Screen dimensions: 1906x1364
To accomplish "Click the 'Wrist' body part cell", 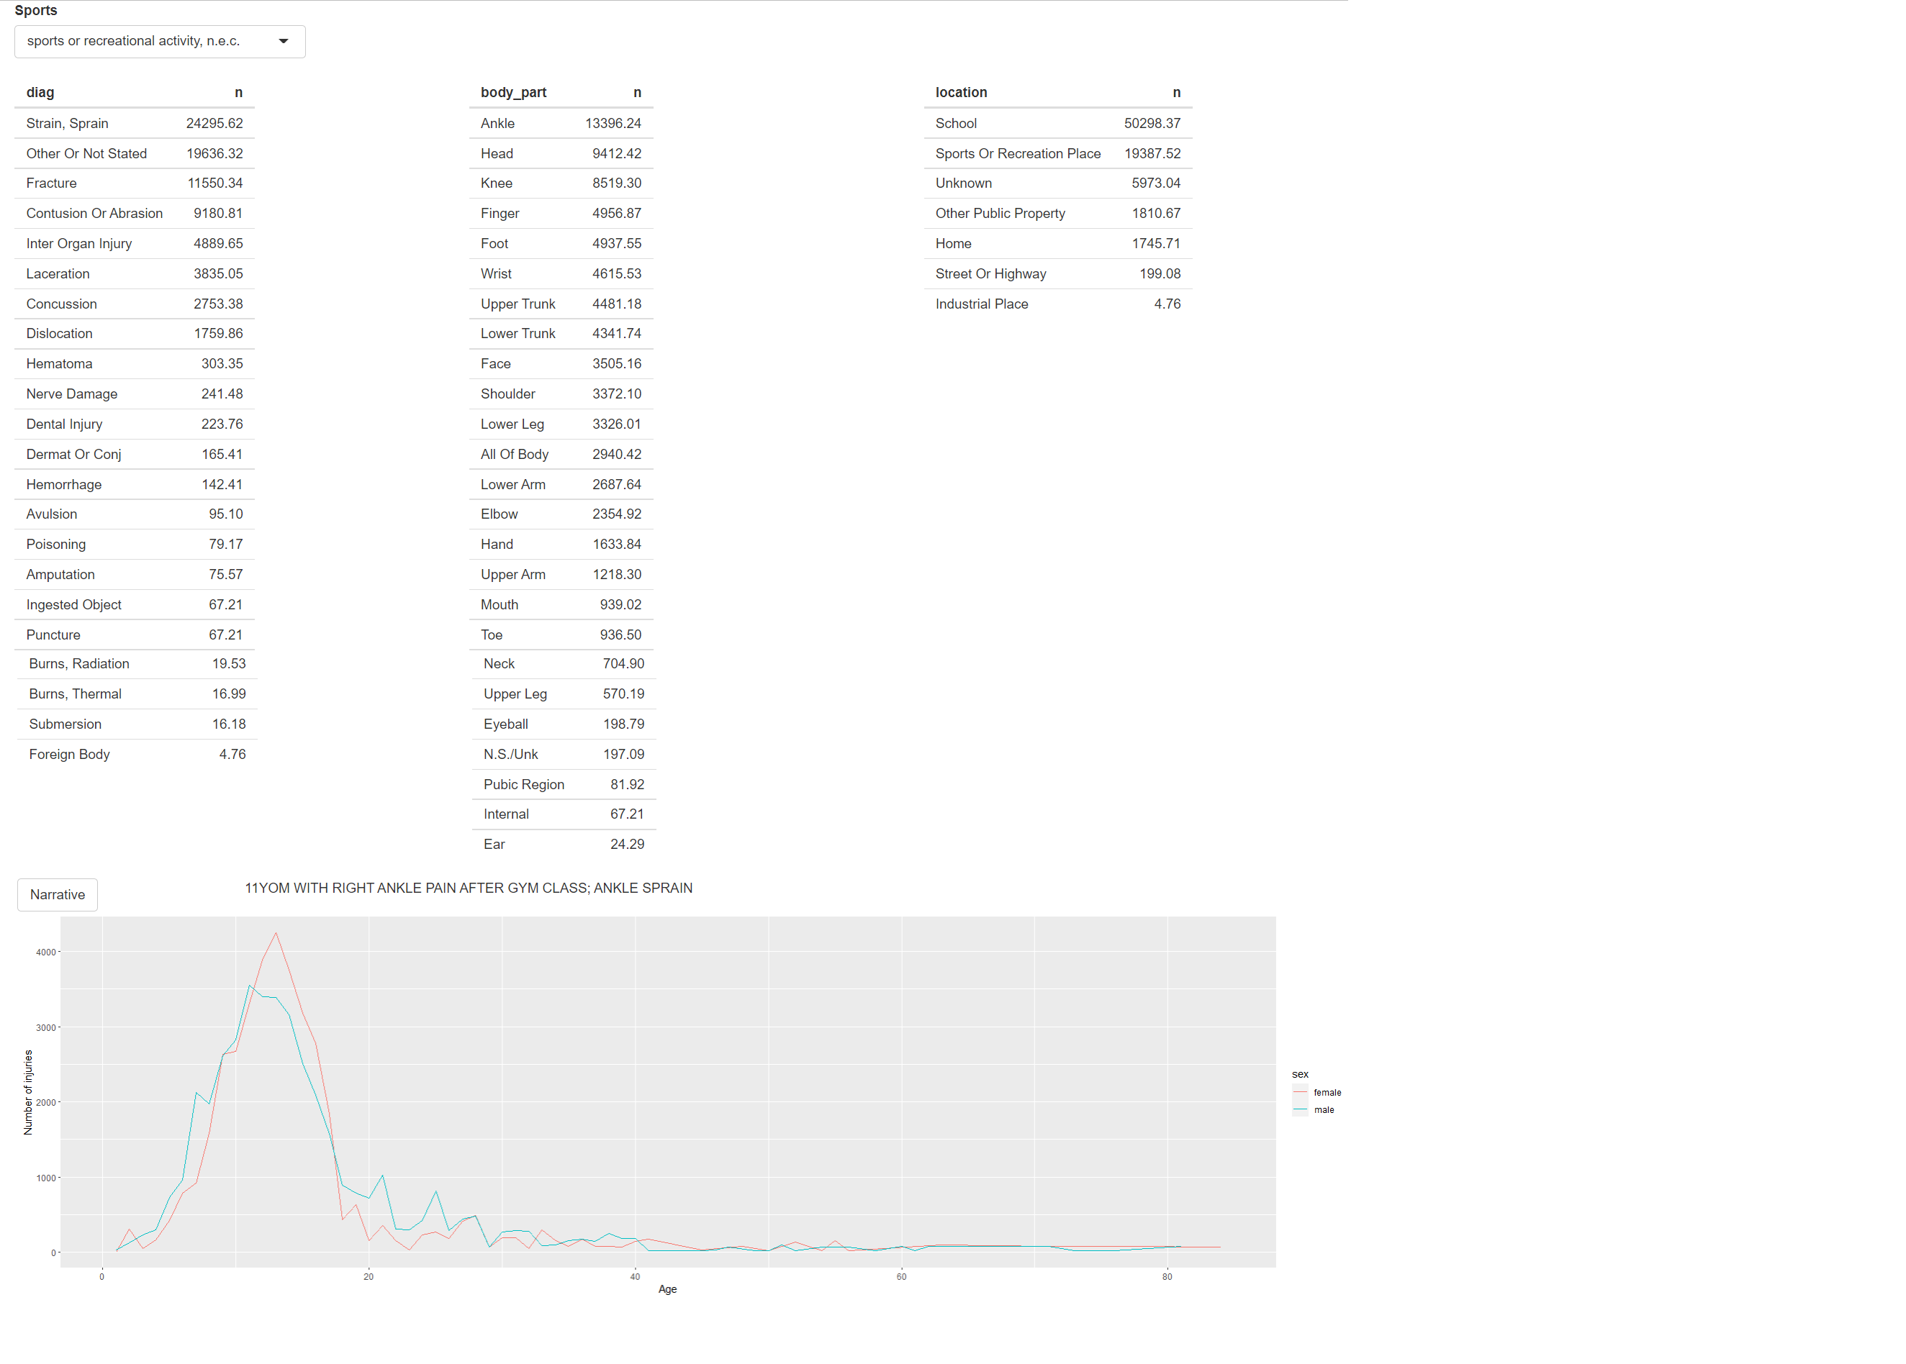I will click(496, 274).
